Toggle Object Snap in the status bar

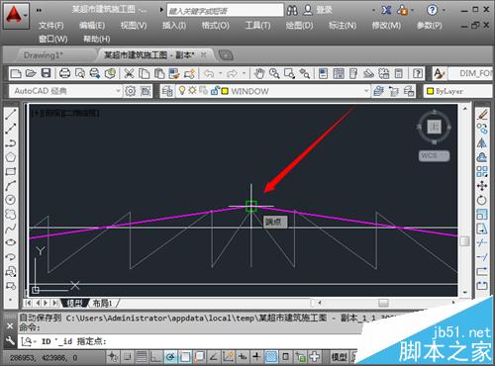(x=185, y=357)
